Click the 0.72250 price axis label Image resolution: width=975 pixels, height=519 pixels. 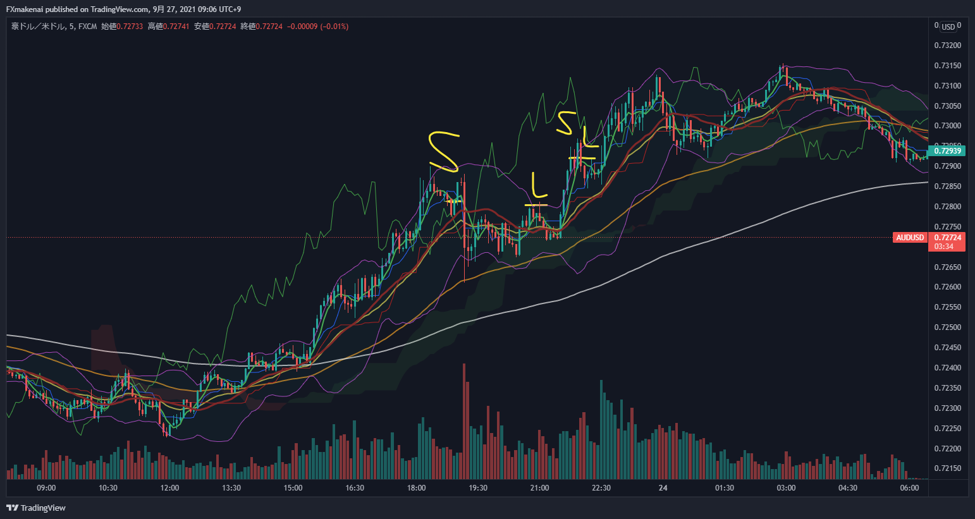tap(947, 429)
